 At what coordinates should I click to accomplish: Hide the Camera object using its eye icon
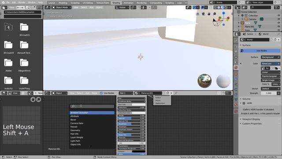coord(278,19)
